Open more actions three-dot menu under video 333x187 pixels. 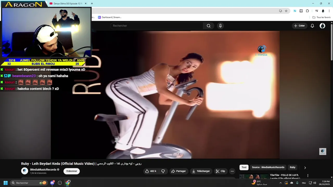pyautogui.click(x=232, y=171)
